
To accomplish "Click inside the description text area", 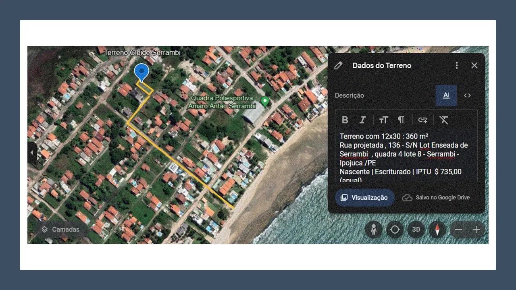I will [x=406, y=156].
